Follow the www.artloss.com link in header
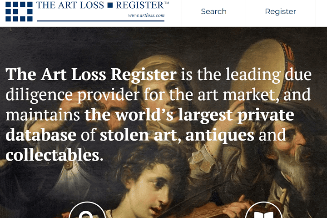Viewport: 327px width, 218px height. coord(146,15)
